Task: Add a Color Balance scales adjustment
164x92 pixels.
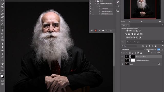Action: coord(129,34)
